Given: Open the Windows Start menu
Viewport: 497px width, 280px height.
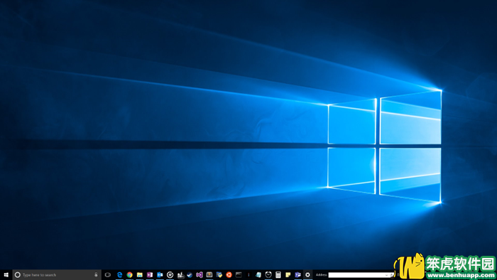Looking at the screenshot, I should click(6, 275).
